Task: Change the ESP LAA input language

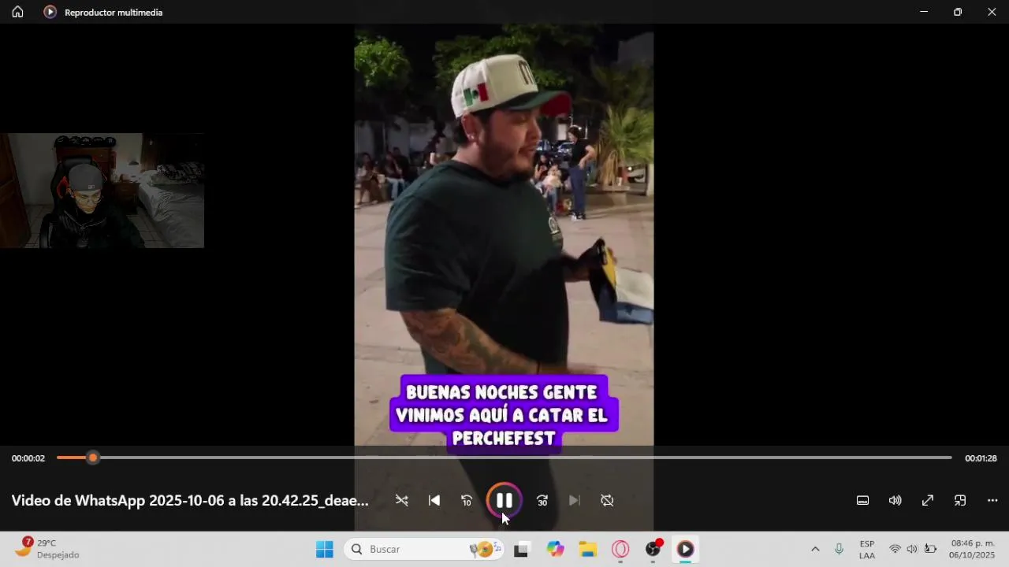Action: pyautogui.click(x=867, y=550)
